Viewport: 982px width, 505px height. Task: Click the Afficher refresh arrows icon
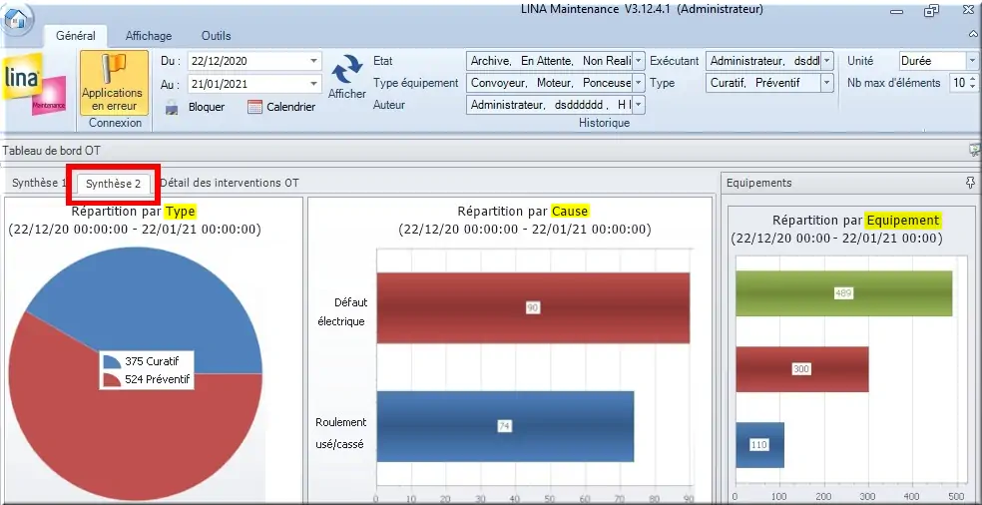(347, 69)
